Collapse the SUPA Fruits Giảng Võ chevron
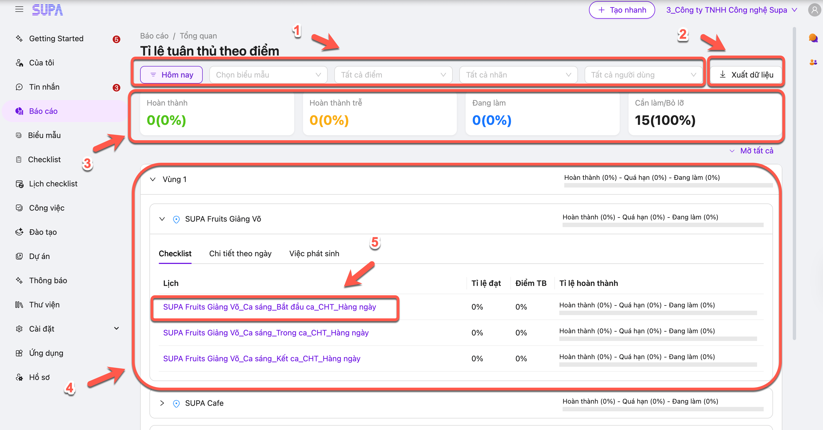The width and height of the screenshot is (823, 430). [x=162, y=219]
